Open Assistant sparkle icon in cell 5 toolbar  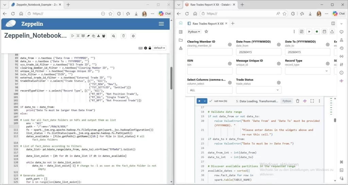click(x=305, y=101)
